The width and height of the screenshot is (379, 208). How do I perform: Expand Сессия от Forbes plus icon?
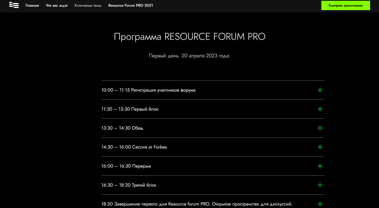pyautogui.click(x=320, y=147)
